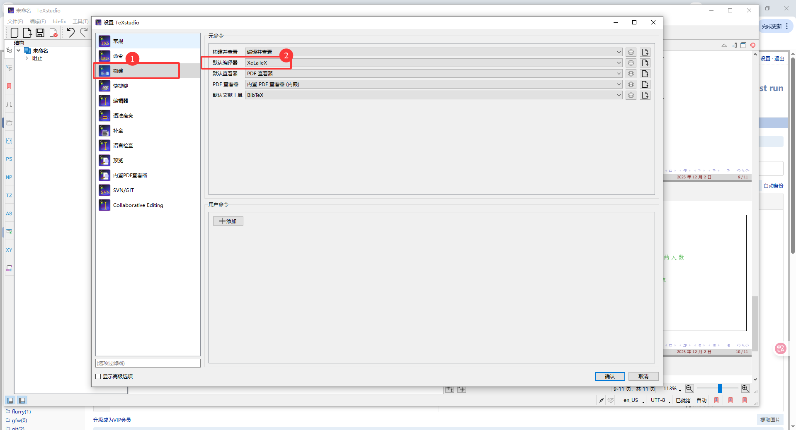Open gear settings for 默认文献工具 BibTeX
Screen dimensions: 796x430
click(x=631, y=95)
